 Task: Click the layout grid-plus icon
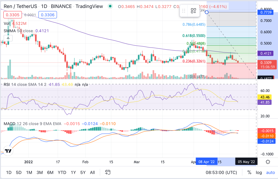pyautogui.click(x=193, y=11)
